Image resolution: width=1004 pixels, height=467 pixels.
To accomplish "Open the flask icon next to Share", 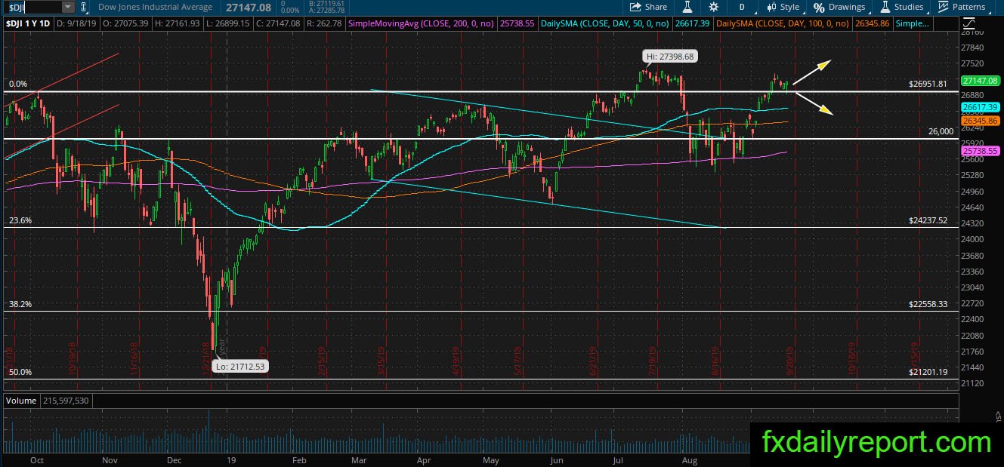I will click(x=687, y=7).
